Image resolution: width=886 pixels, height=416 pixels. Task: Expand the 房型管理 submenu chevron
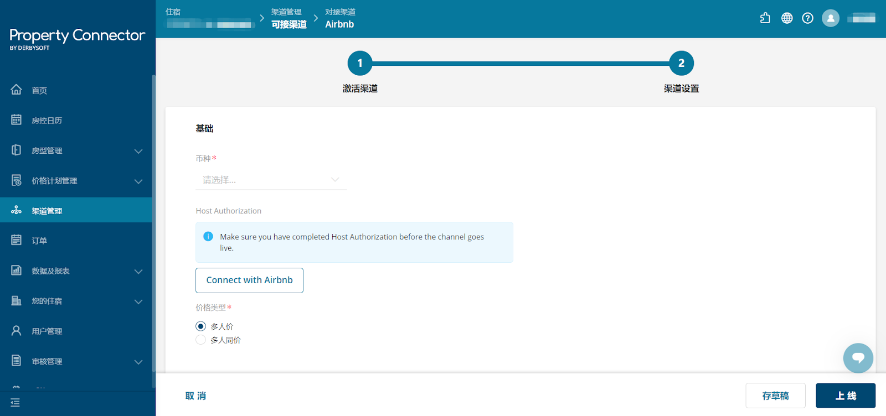click(x=138, y=151)
